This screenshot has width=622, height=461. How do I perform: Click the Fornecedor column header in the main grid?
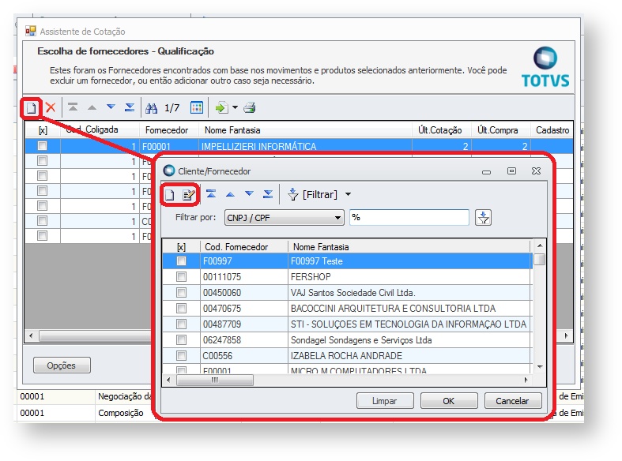(x=168, y=130)
